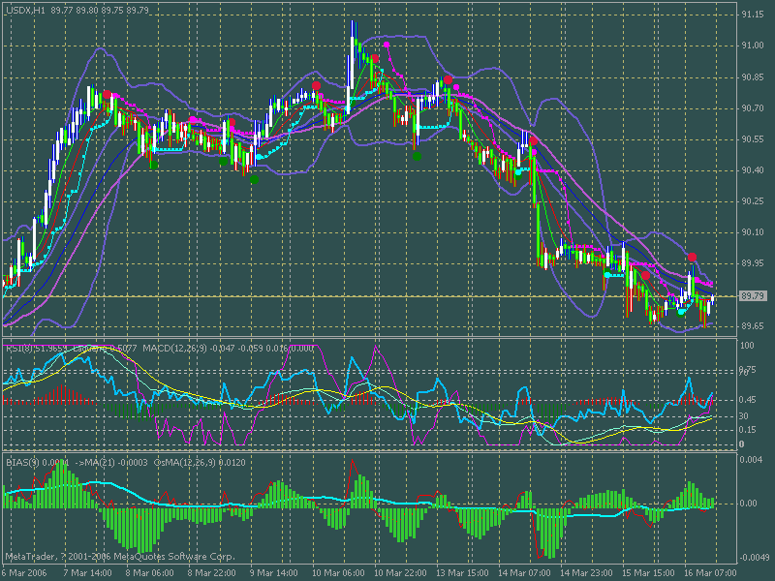Select the 0.004 histogram scale label
The width and height of the screenshot is (775, 581).
[751, 459]
